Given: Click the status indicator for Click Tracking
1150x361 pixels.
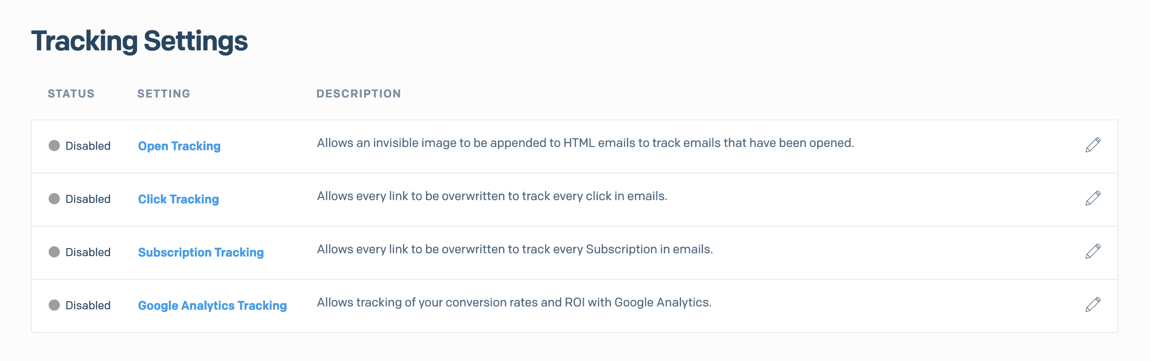Looking at the screenshot, I should [53, 199].
